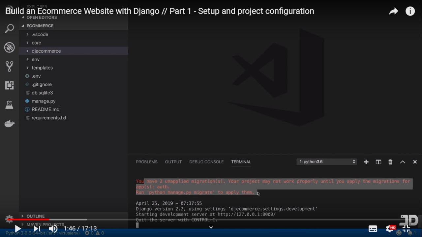The image size is (422, 237).
Task: Exit full screen mode
Action: (406, 228)
